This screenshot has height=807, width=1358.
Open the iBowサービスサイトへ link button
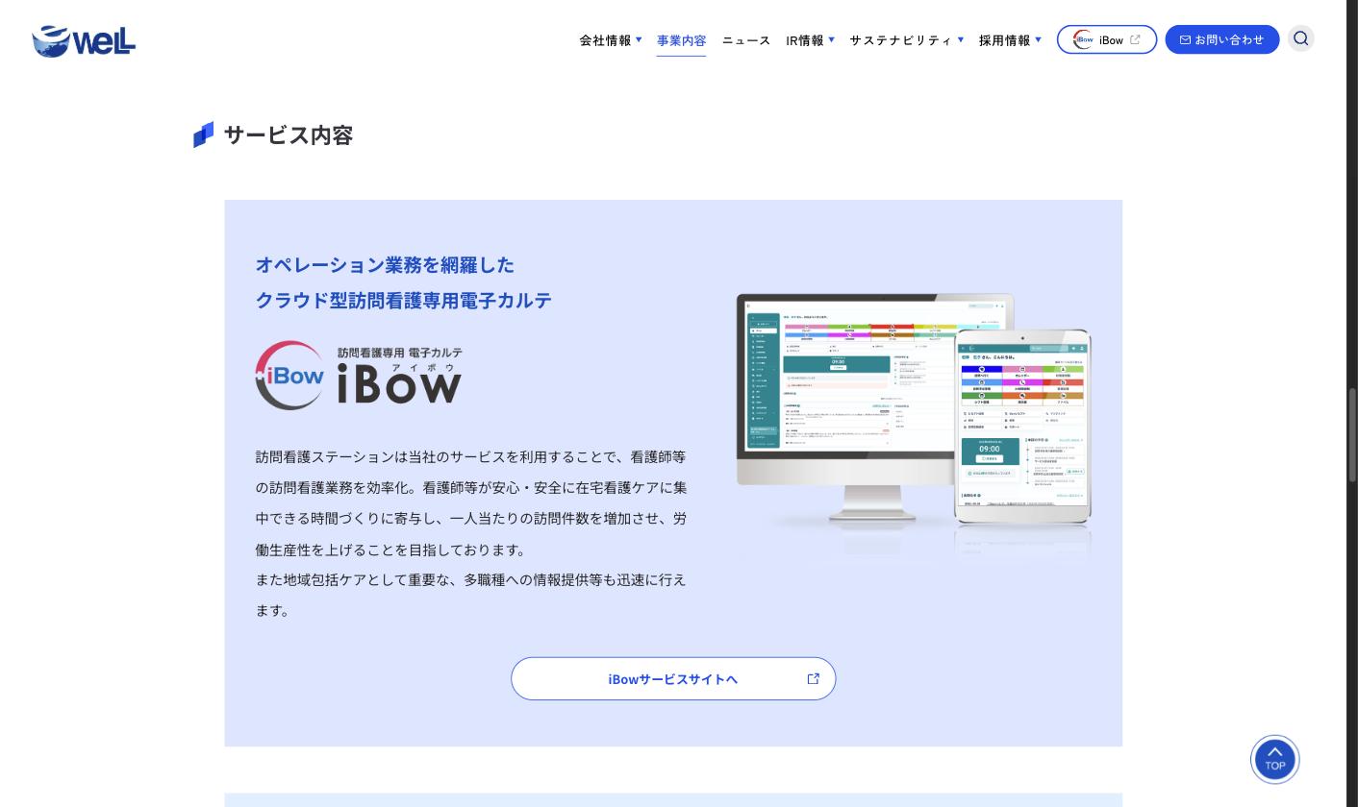(x=673, y=678)
